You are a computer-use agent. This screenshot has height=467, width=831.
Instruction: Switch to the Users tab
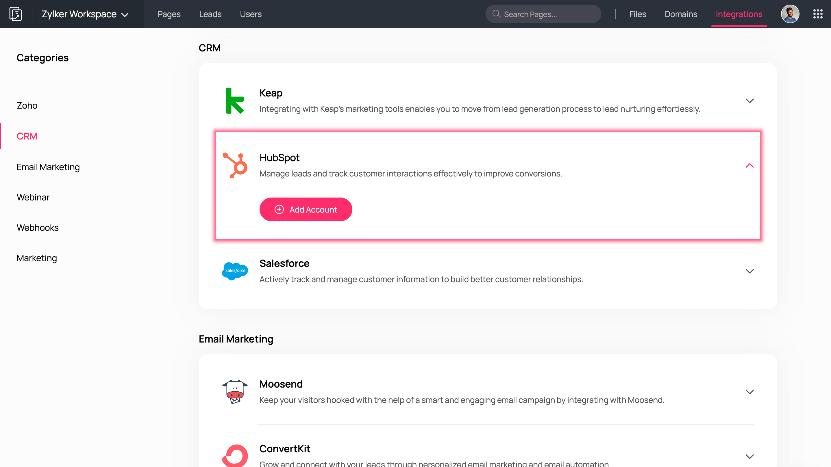pos(251,14)
